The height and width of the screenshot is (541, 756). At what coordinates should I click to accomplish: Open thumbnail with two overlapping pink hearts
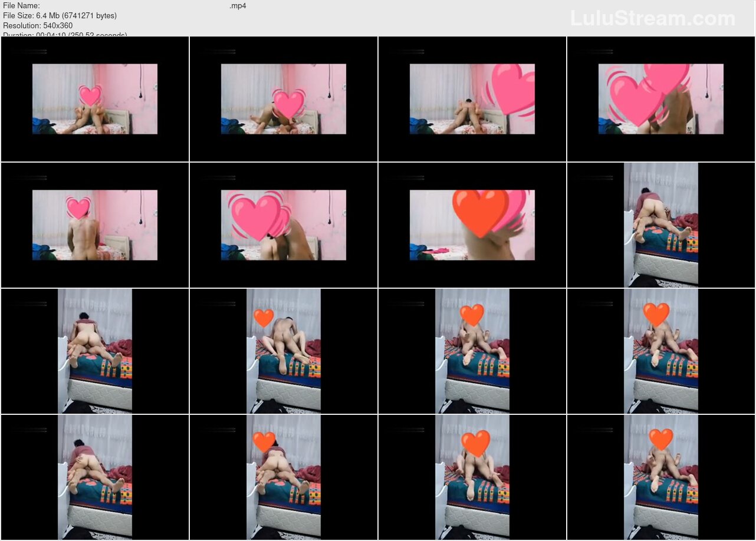point(661,99)
